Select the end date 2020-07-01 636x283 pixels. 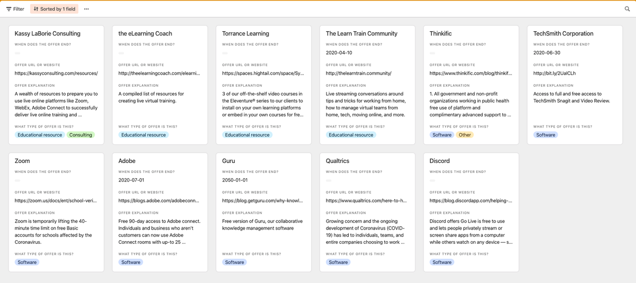point(131,180)
